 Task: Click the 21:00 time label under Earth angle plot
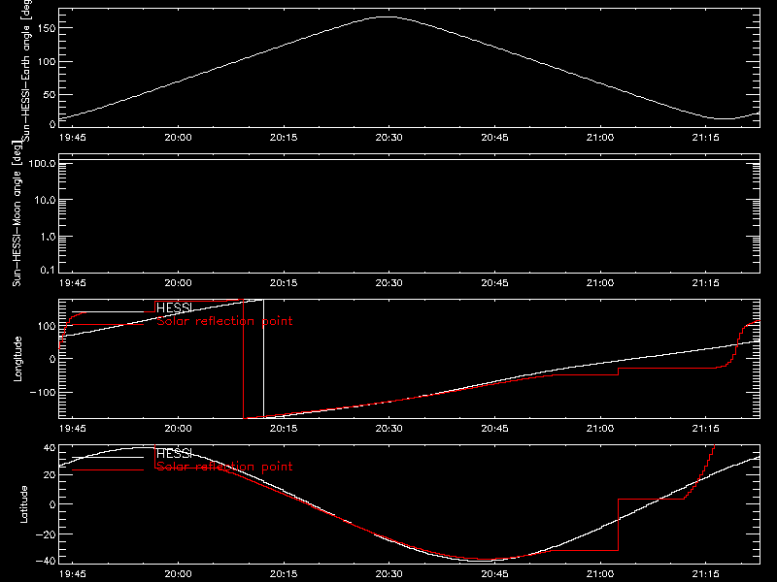pos(600,137)
